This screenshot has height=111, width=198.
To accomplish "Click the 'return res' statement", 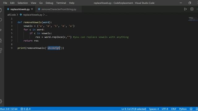I will pos(31,41).
